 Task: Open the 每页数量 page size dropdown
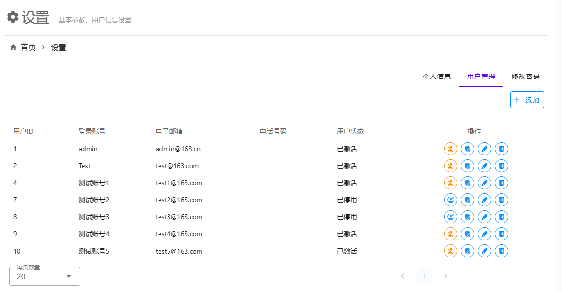(x=45, y=276)
